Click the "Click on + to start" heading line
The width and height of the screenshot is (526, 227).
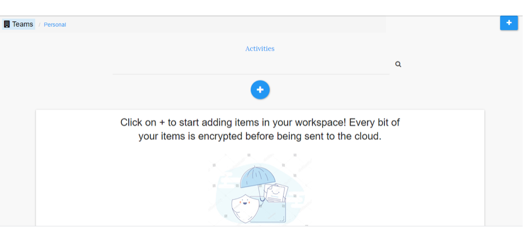click(260, 122)
